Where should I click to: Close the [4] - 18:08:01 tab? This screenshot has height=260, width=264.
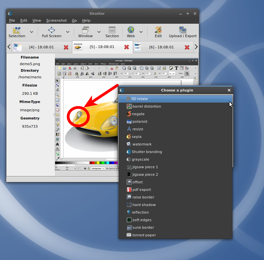pyautogui.click(x=66, y=47)
